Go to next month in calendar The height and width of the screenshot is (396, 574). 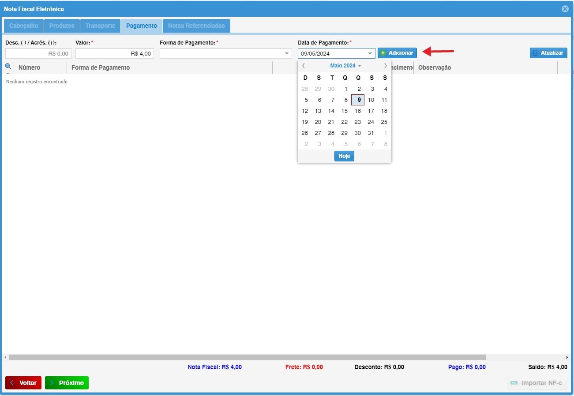385,66
